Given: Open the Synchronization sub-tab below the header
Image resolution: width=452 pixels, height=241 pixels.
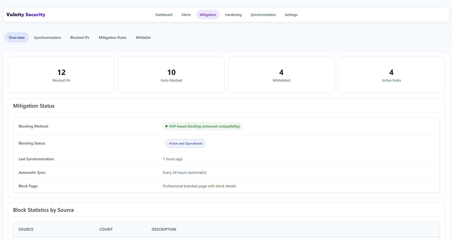Looking at the screenshot, I should (47, 37).
